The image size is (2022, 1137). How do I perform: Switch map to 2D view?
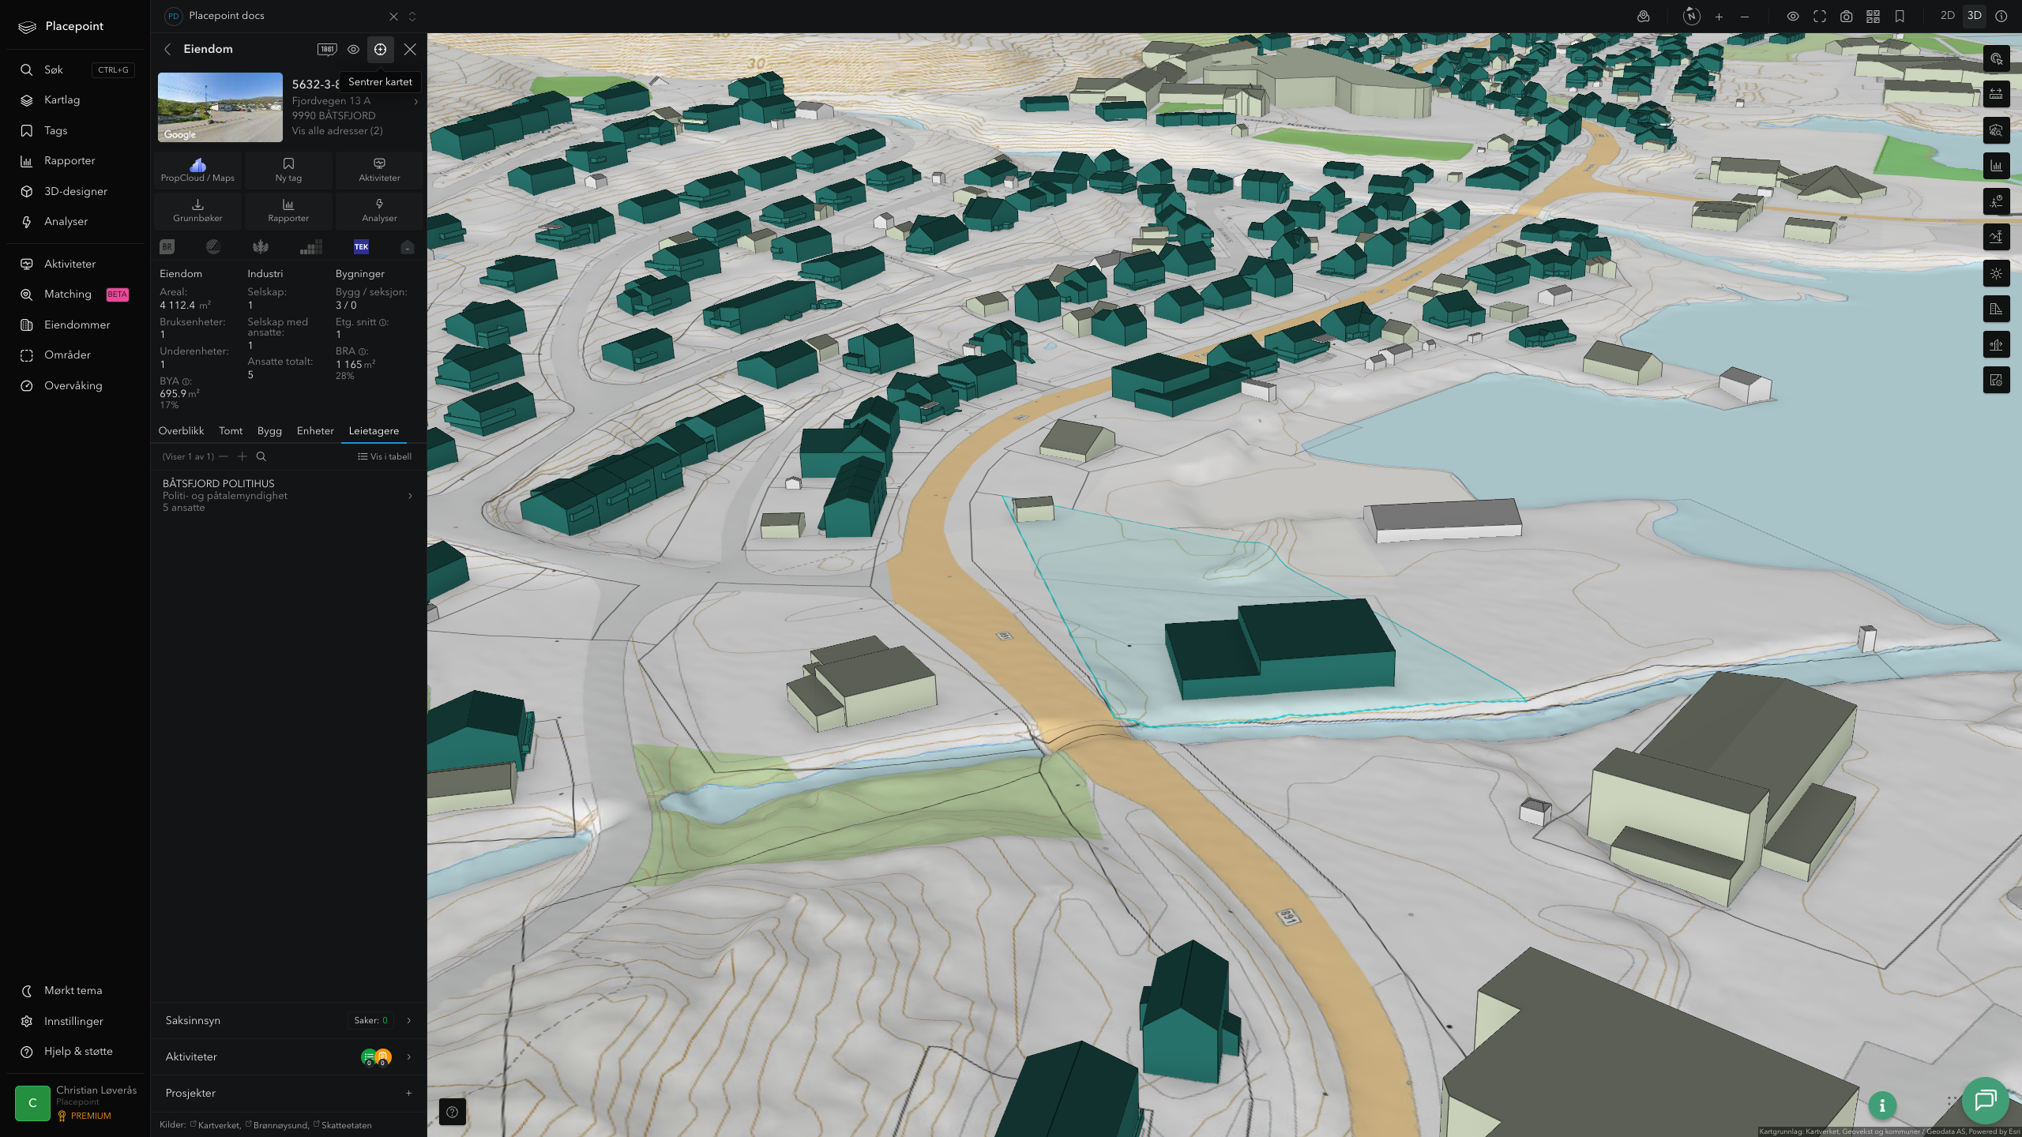[x=1948, y=16]
